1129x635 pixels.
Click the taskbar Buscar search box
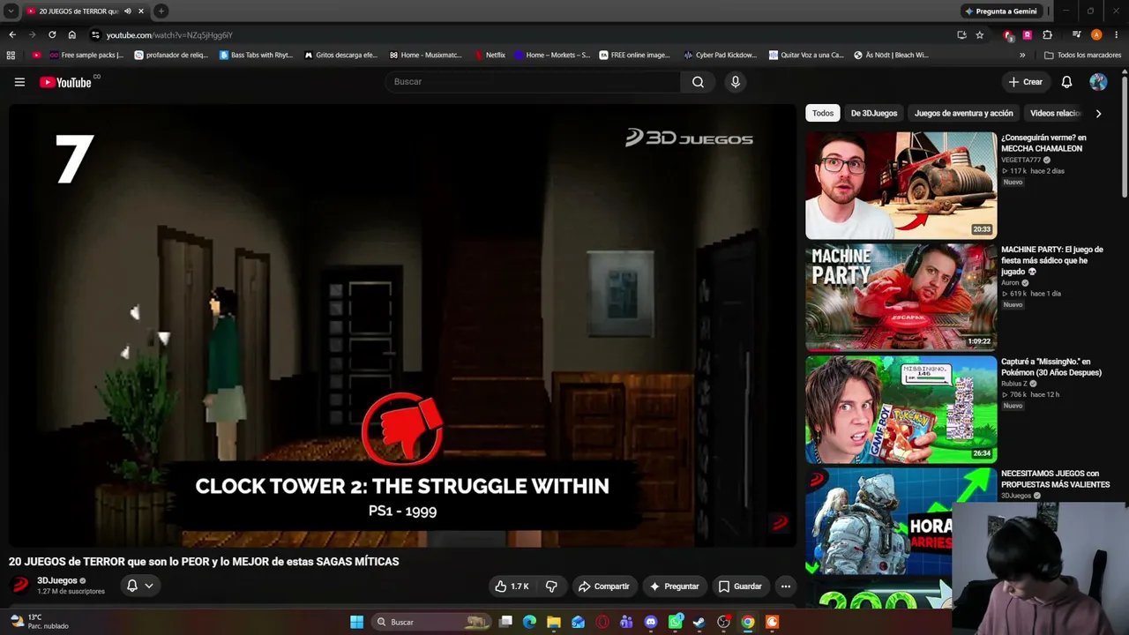pos(432,622)
